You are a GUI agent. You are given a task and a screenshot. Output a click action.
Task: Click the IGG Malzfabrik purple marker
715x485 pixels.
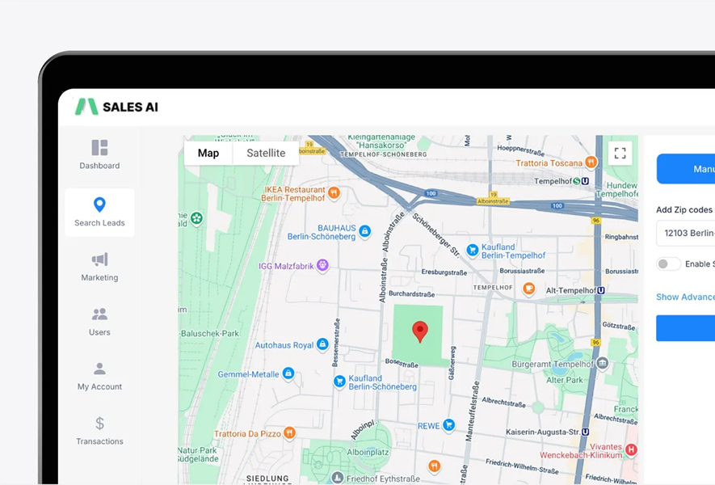tap(323, 265)
